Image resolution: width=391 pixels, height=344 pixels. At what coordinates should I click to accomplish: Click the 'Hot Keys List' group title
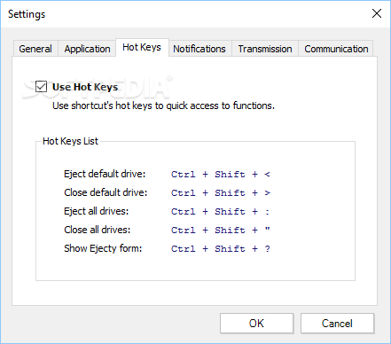tap(70, 141)
